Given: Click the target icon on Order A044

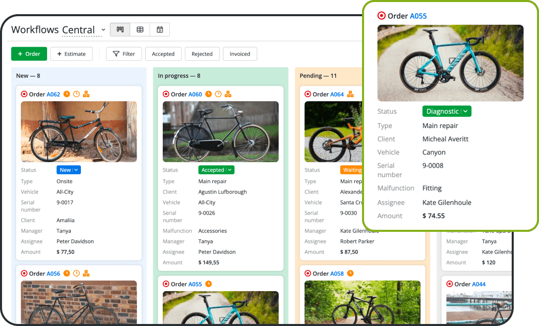Looking at the screenshot, I should pyautogui.click(x=450, y=283).
